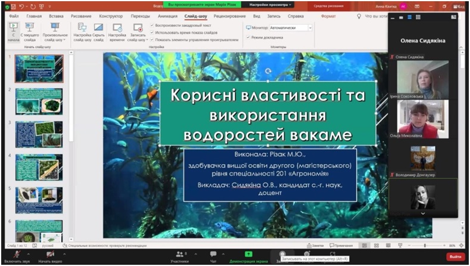Start slideshow from beginning (С начала)
This screenshot has width=470, height=266.
[13, 32]
